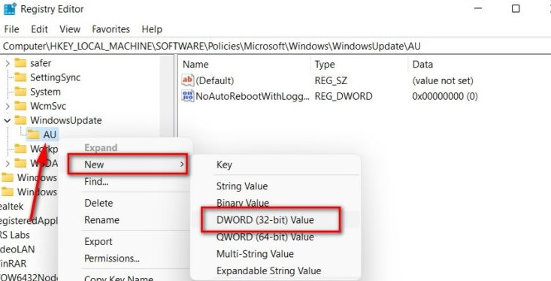The height and width of the screenshot is (281, 551).
Task: Expand the WcmSvc key
Action: pyautogui.click(x=8, y=106)
